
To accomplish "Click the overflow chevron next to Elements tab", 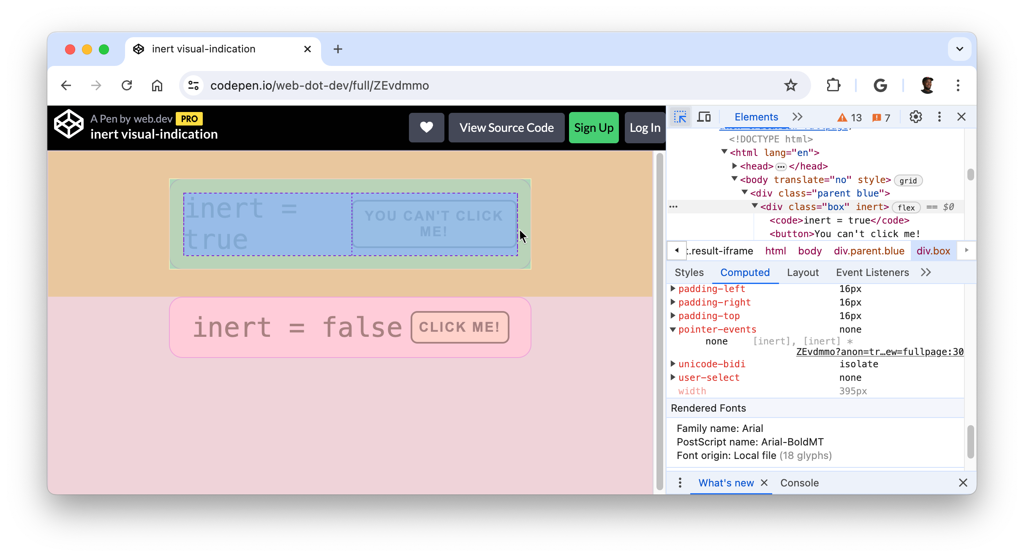I will coord(796,117).
